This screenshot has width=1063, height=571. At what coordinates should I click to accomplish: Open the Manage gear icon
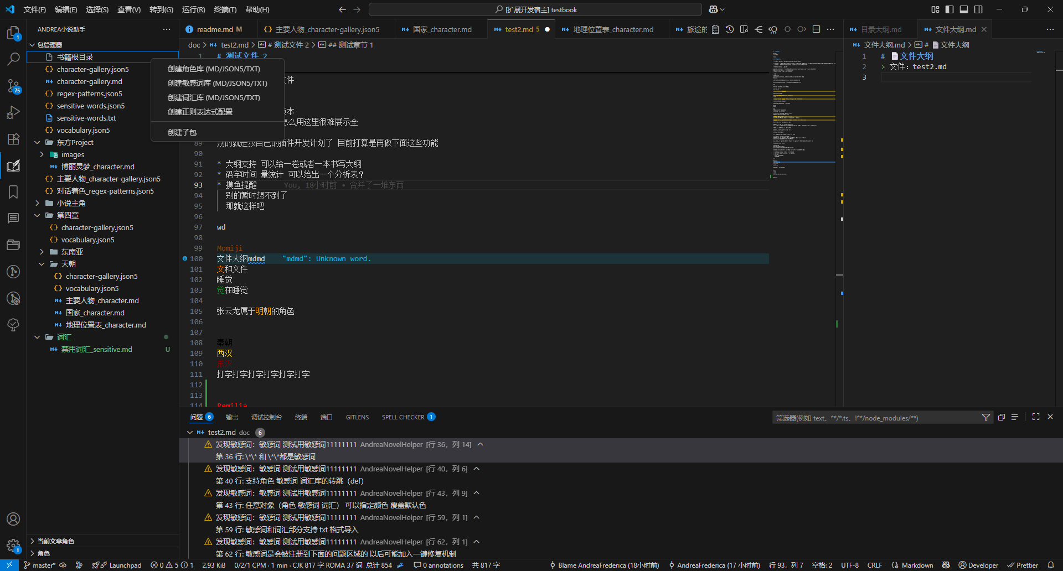(13, 546)
